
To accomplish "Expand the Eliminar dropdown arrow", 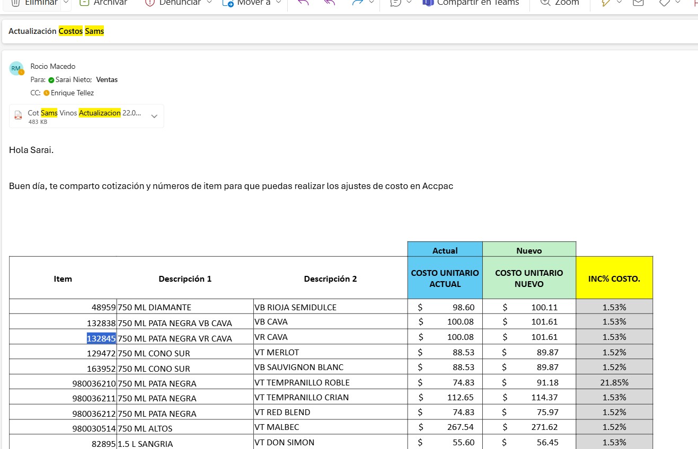I will (66, 3).
